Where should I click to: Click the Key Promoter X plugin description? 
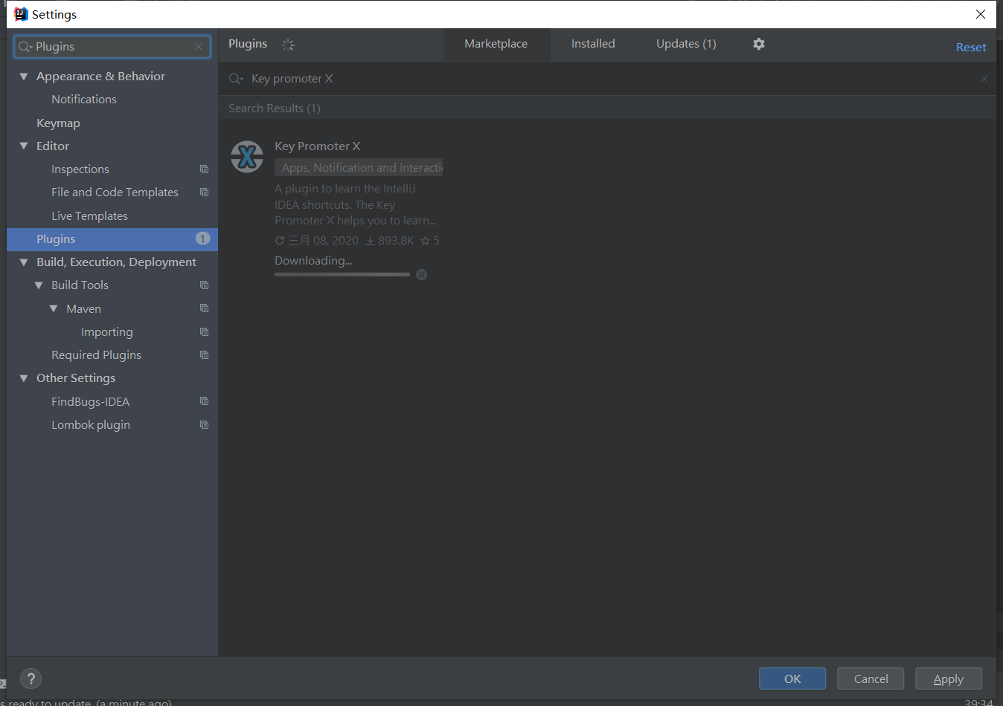pyautogui.click(x=356, y=204)
